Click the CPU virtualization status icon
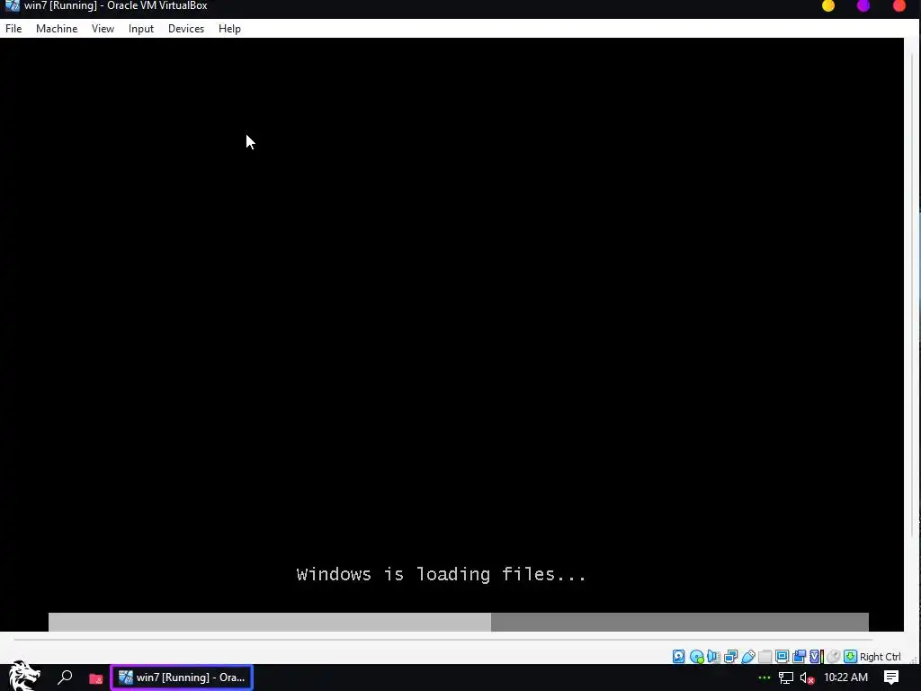This screenshot has width=921, height=691. (816, 656)
